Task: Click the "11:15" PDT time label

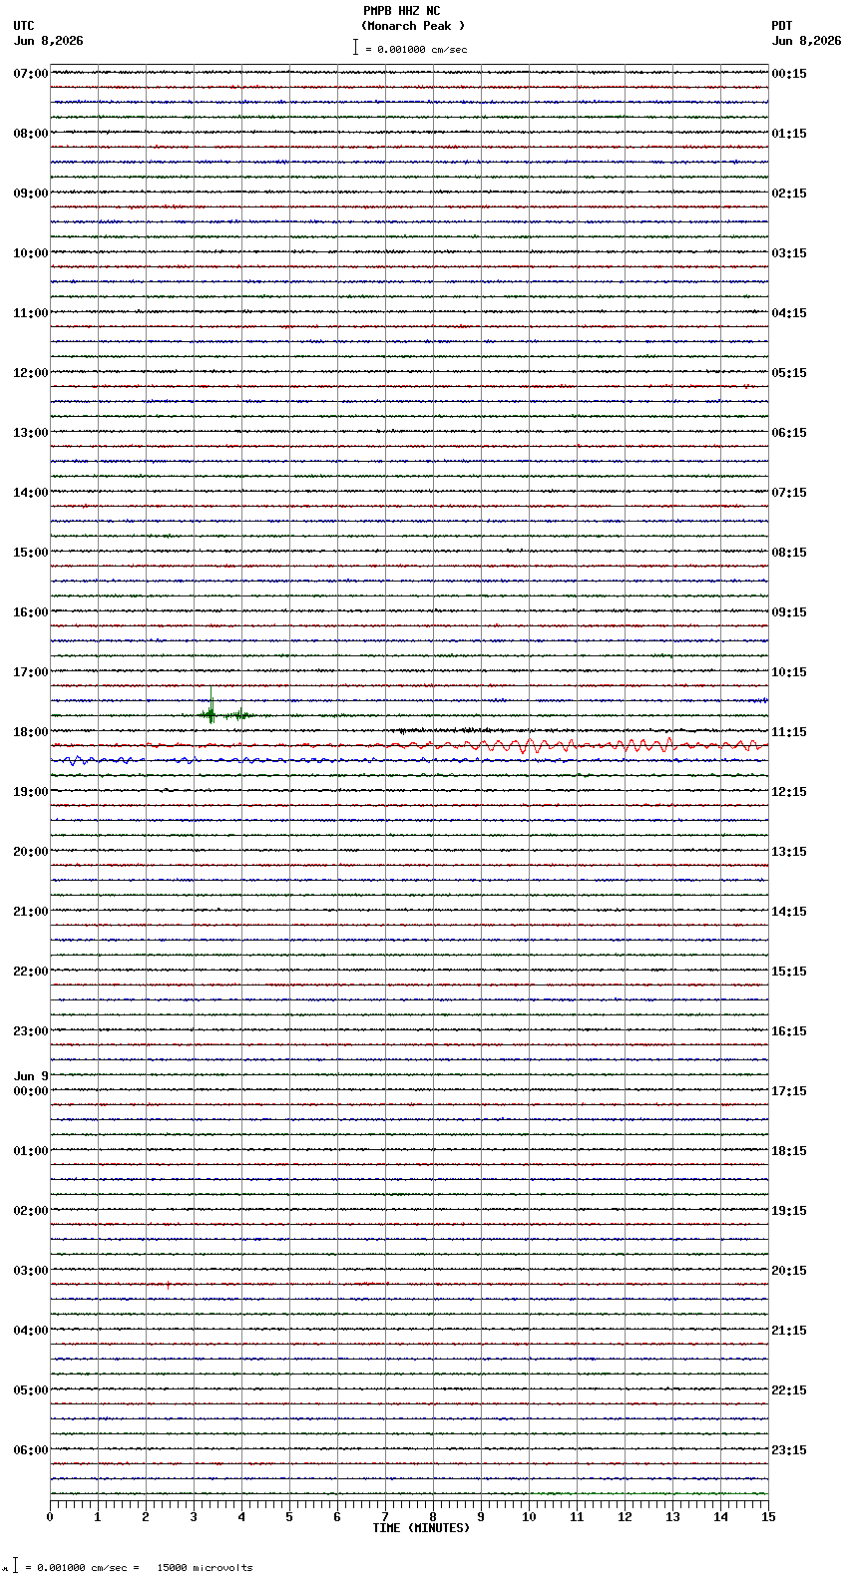Action: [x=789, y=732]
